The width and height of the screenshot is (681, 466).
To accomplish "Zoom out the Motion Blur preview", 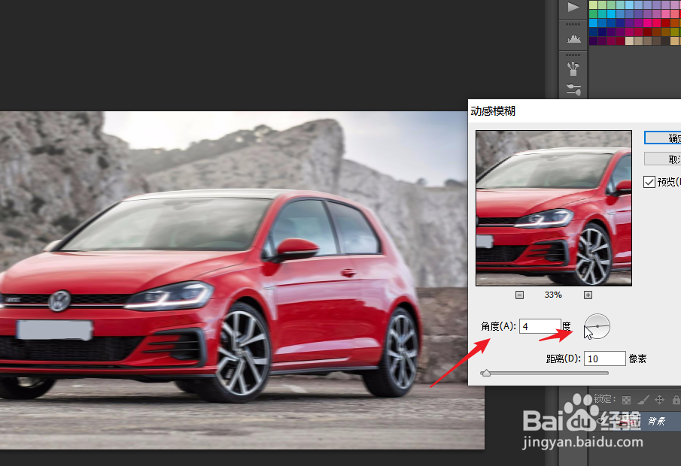I will click(519, 295).
